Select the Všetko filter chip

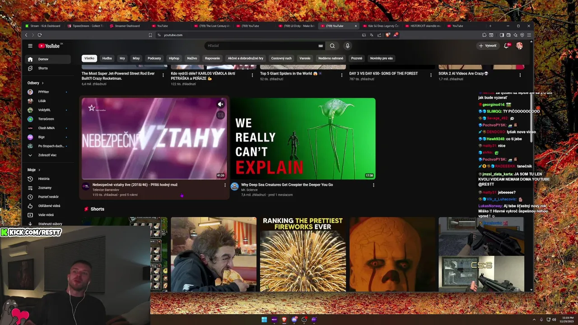coord(89,58)
